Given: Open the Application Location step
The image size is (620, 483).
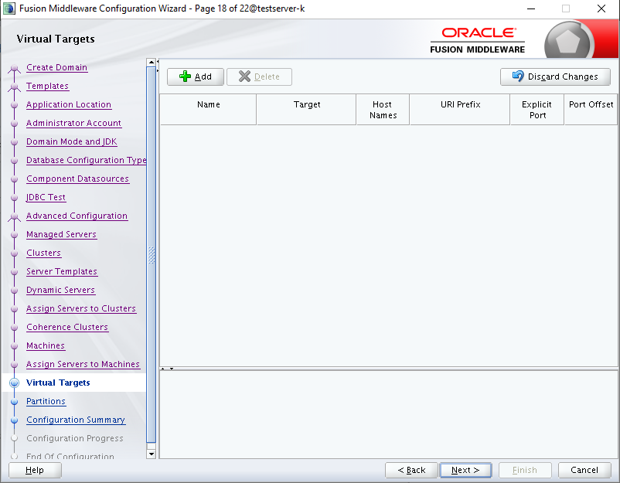Looking at the screenshot, I should (x=68, y=105).
